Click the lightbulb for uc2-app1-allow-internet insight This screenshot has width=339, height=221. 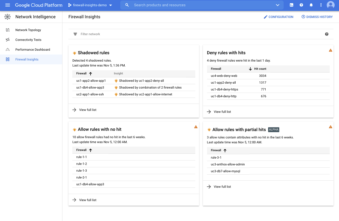click(116, 94)
